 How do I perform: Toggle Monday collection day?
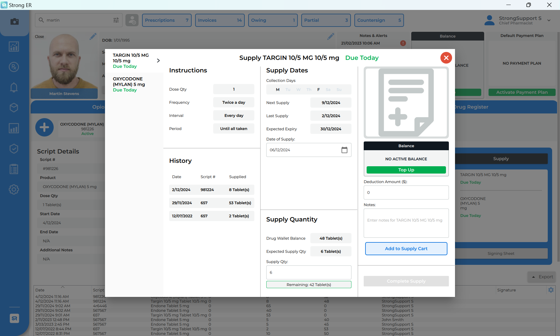tap(278, 90)
